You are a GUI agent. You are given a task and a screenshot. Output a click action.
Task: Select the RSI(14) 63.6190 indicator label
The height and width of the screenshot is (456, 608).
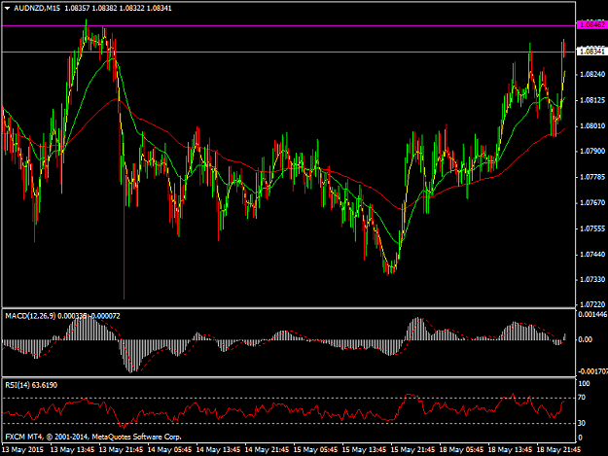click(x=31, y=385)
